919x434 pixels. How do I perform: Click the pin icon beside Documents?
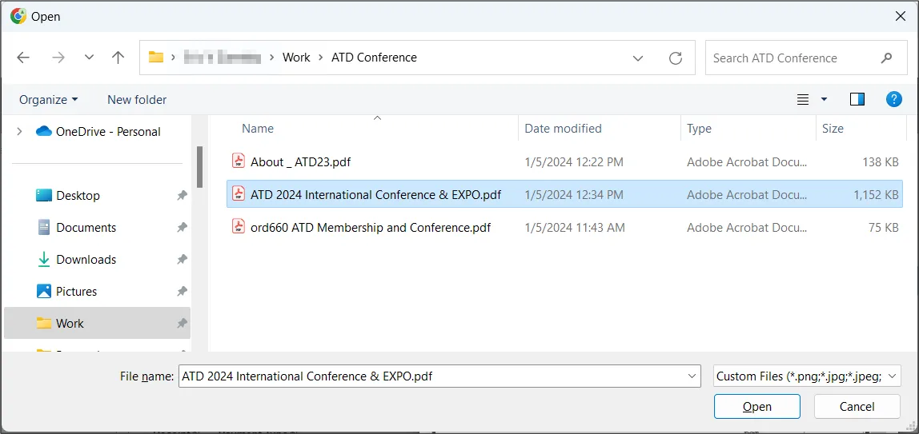[x=182, y=228]
